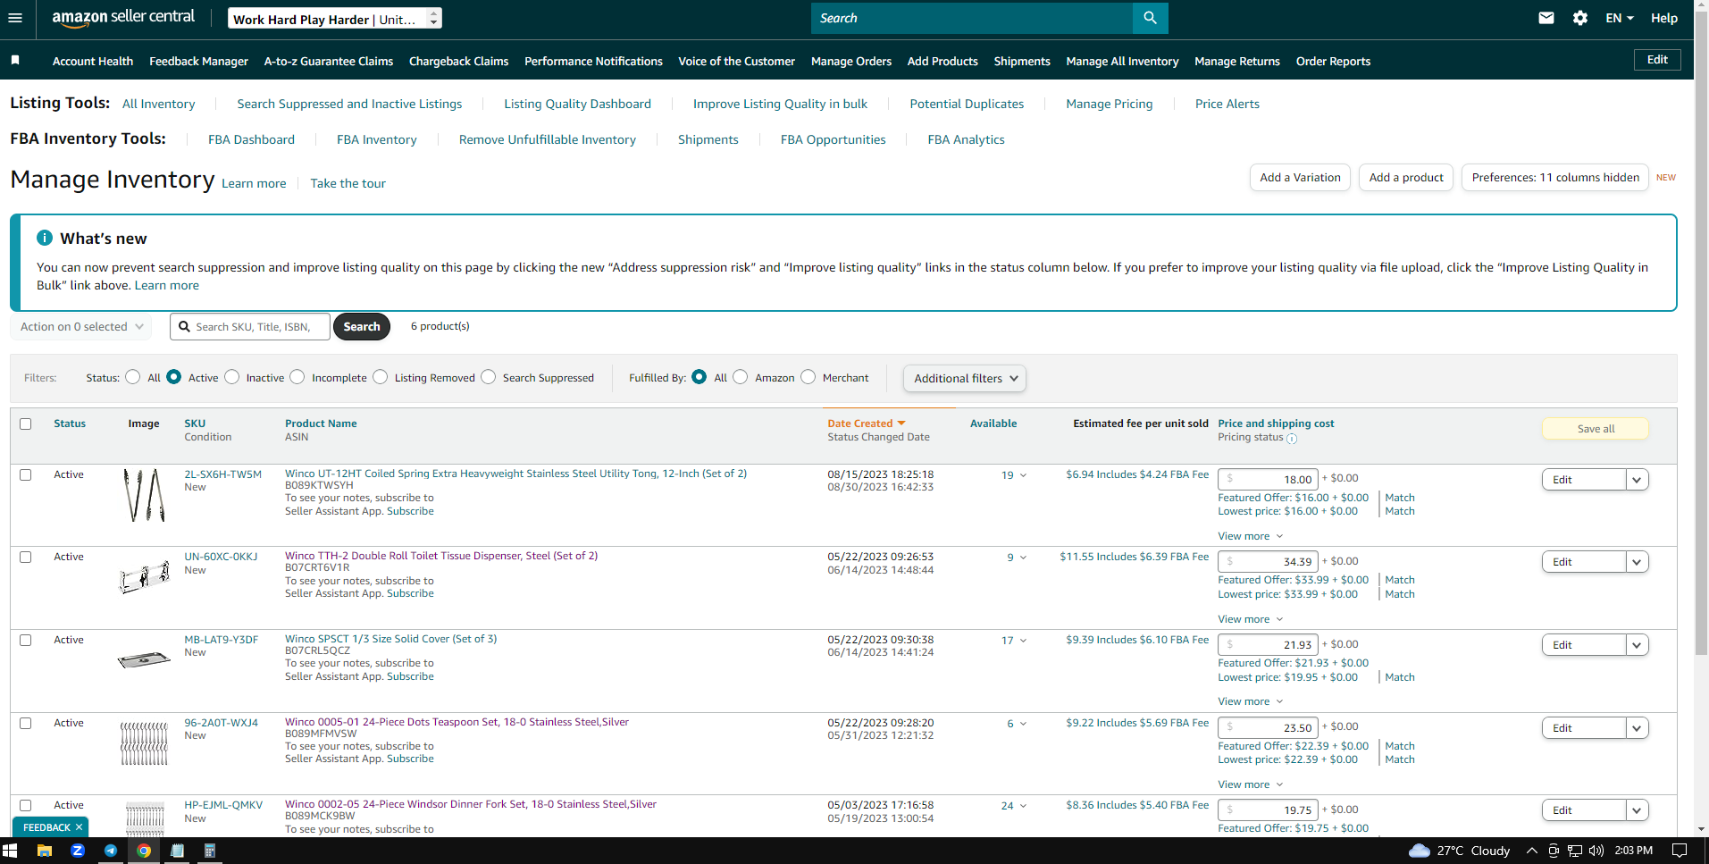The image size is (1709, 864).
Task: Go to Voice of the Customer
Action: click(736, 61)
